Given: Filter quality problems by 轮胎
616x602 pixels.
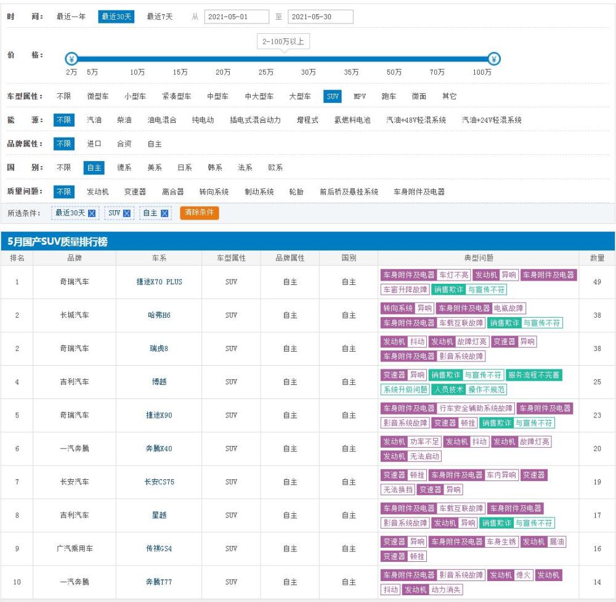Looking at the screenshot, I should 296,192.
